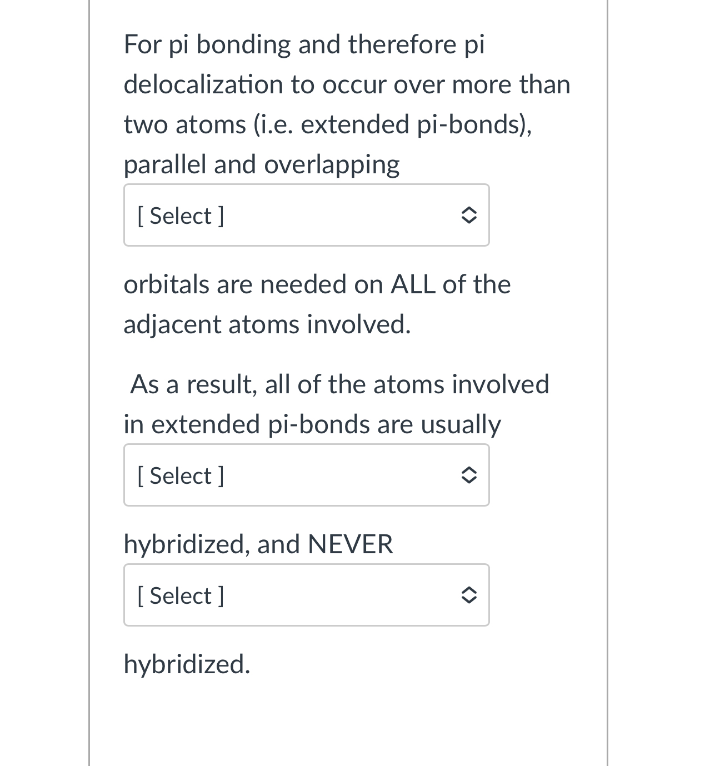Click the word "ALL" in the orbitals sentence
Screen dimensions: 705x766
pos(413,284)
